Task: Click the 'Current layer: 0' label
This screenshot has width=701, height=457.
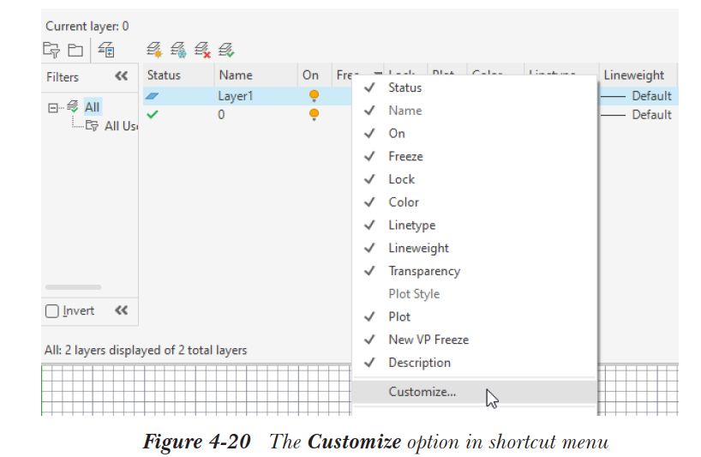Action: click(x=87, y=27)
